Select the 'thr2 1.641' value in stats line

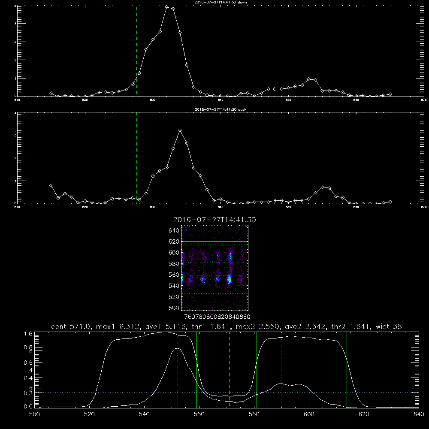351,326
